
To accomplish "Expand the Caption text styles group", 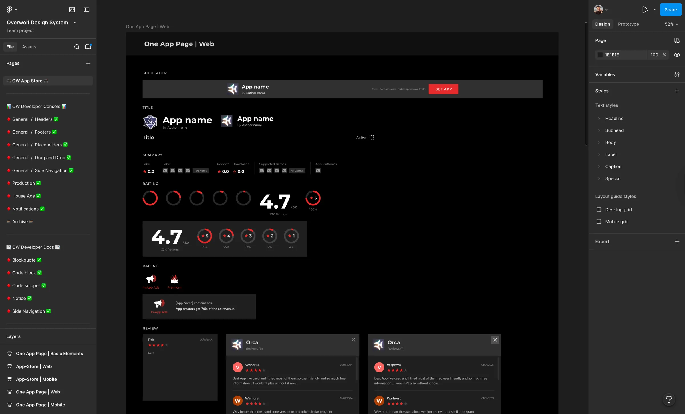I will pyautogui.click(x=599, y=166).
